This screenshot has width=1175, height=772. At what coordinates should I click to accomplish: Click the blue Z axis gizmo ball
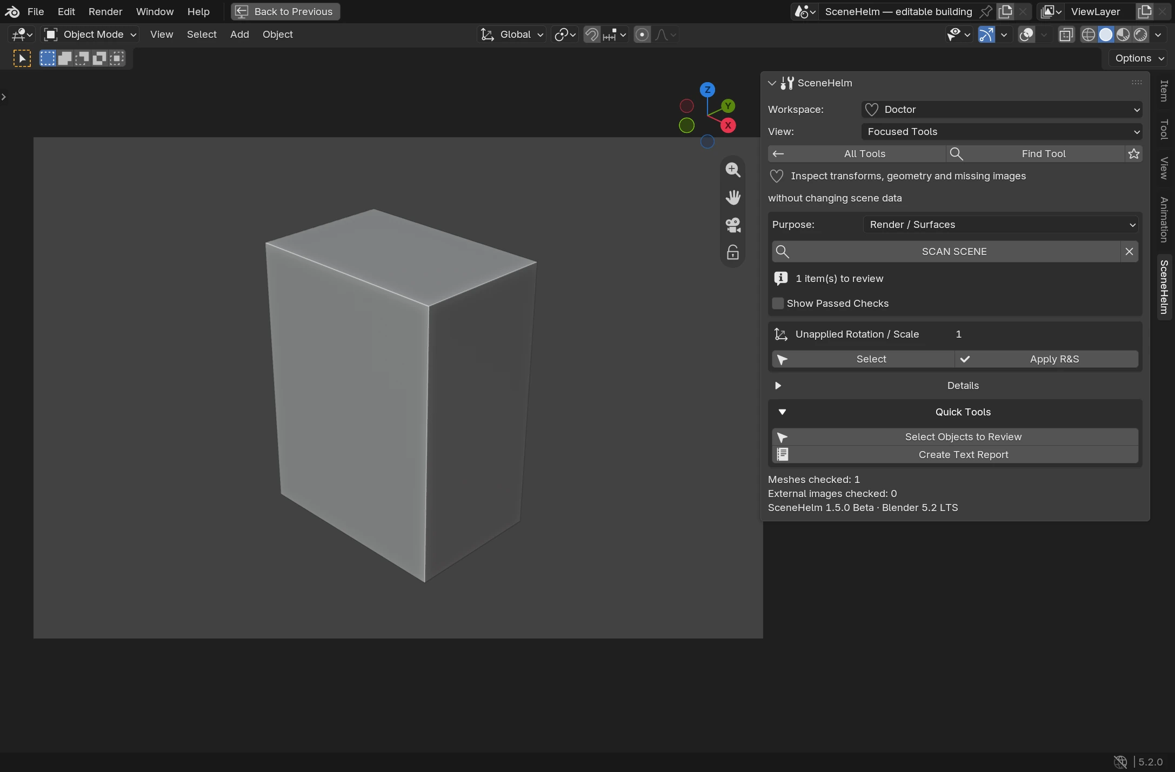707,90
